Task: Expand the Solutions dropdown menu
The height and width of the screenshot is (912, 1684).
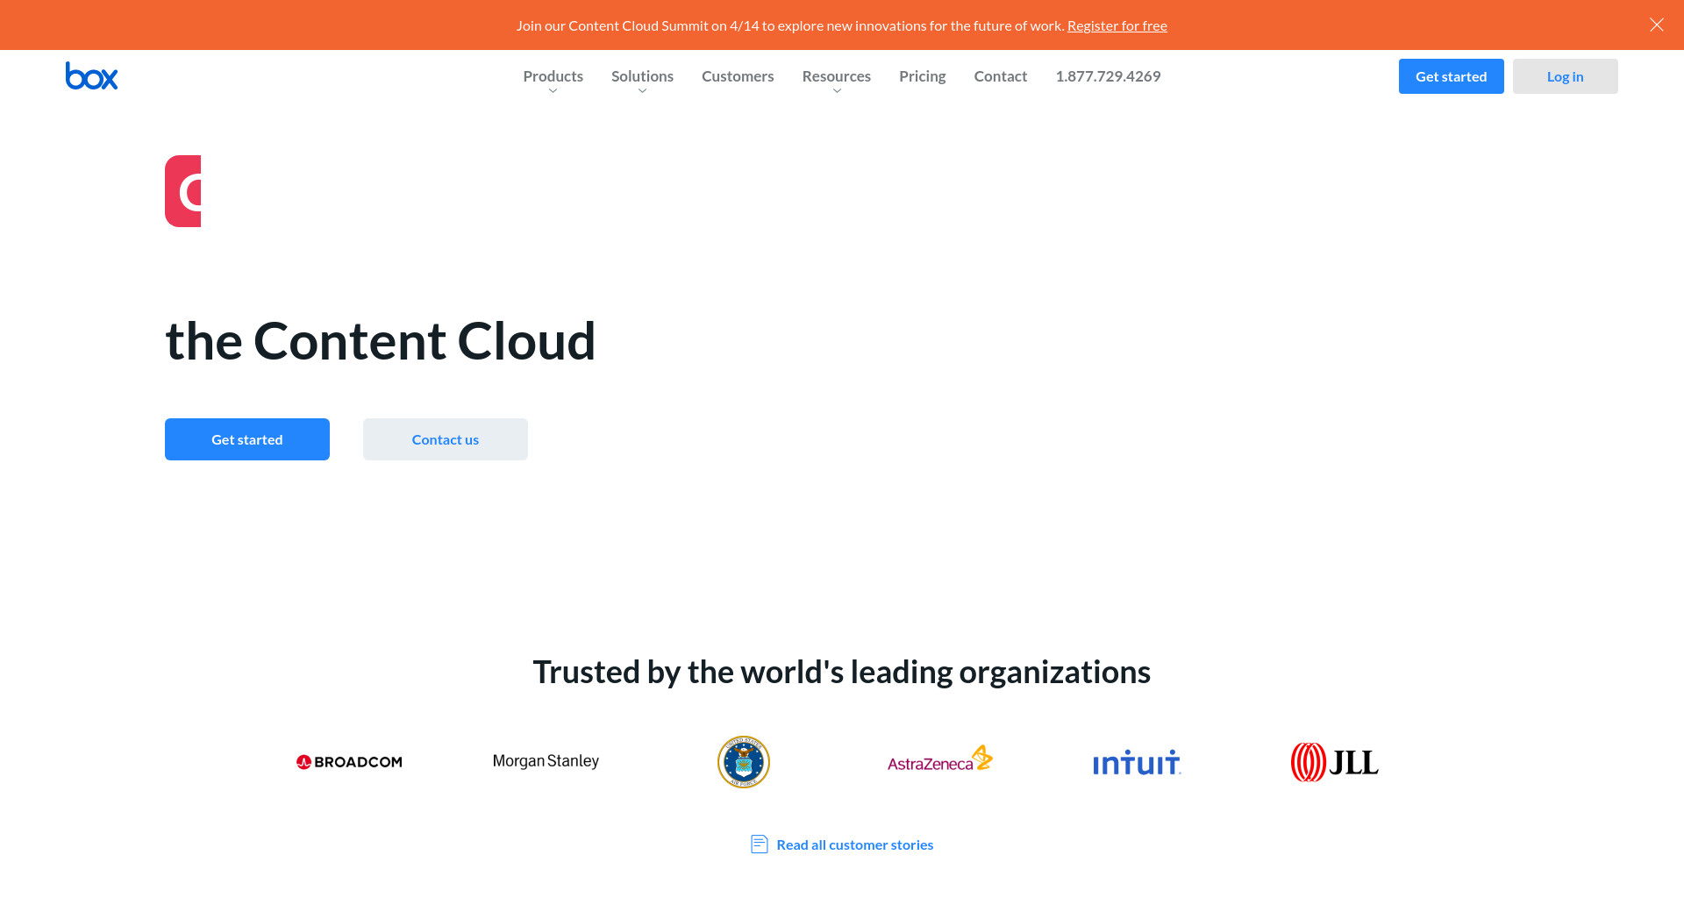Action: [642, 77]
